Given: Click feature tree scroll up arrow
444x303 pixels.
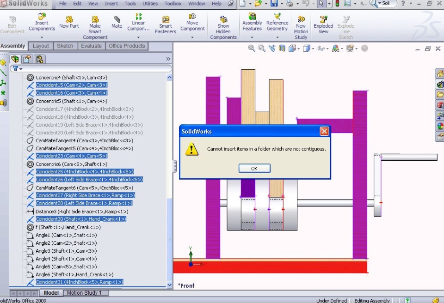Looking at the screenshot, I should pyautogui.click(x=169, y=77).
